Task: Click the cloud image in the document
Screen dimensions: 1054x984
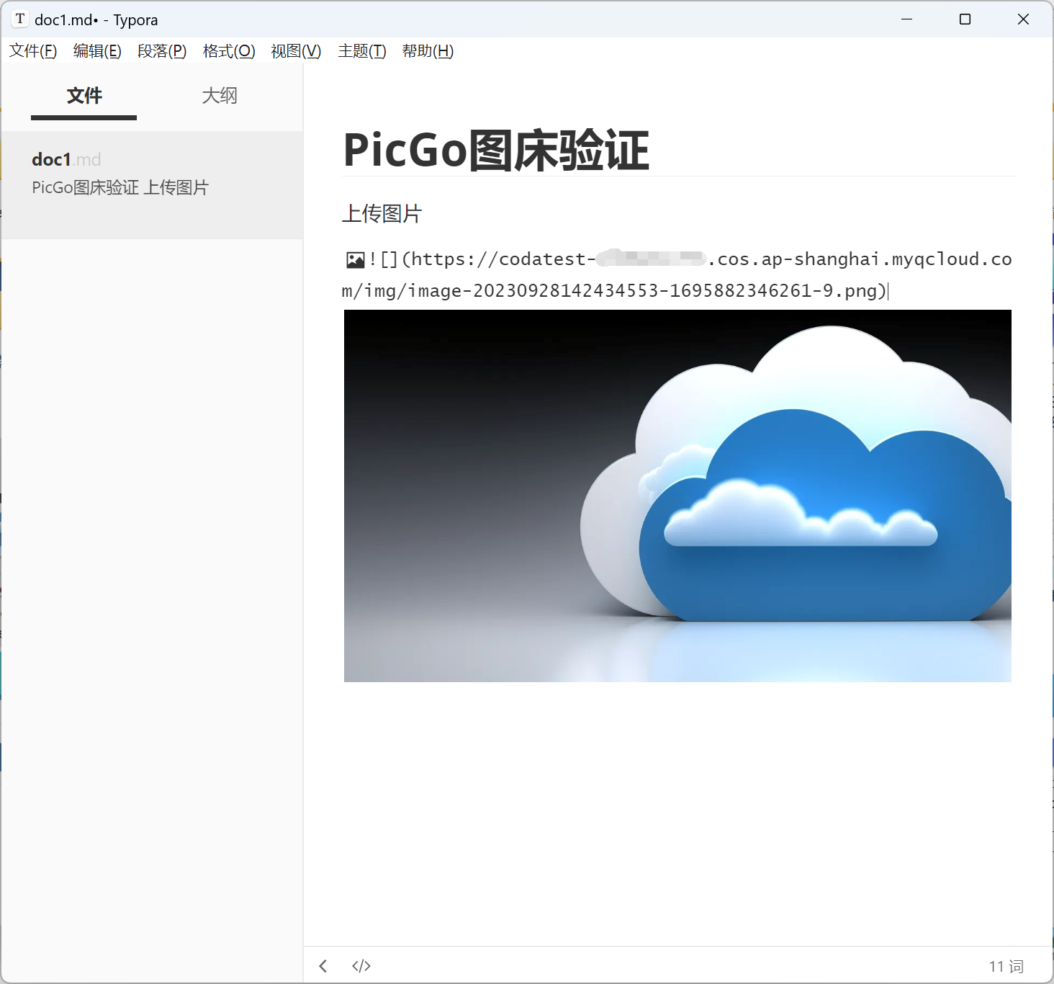Action: tap(677, 496)
